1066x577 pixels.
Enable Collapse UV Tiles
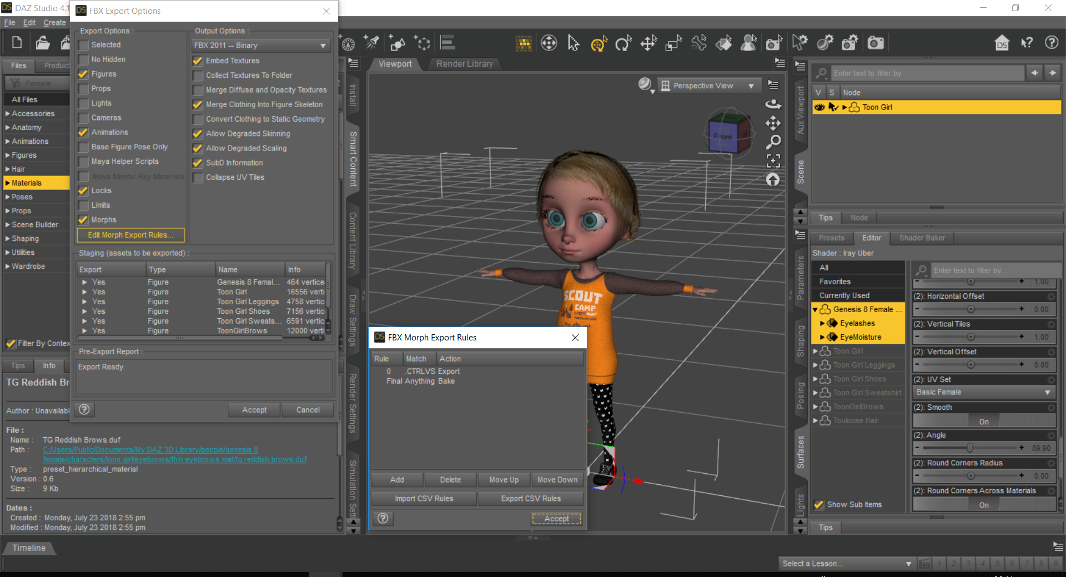198,178
